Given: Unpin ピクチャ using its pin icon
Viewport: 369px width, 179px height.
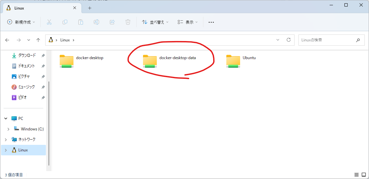Looking at the screenshot, I should pyautogui.click(x=43, y=77).
